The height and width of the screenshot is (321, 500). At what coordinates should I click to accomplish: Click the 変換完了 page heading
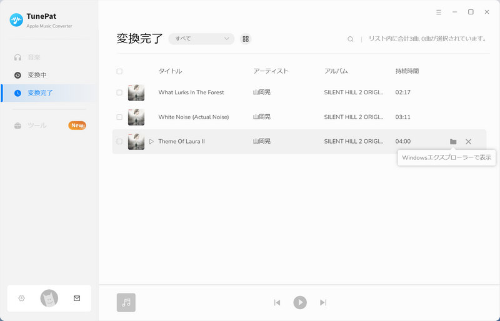[139, 39]
